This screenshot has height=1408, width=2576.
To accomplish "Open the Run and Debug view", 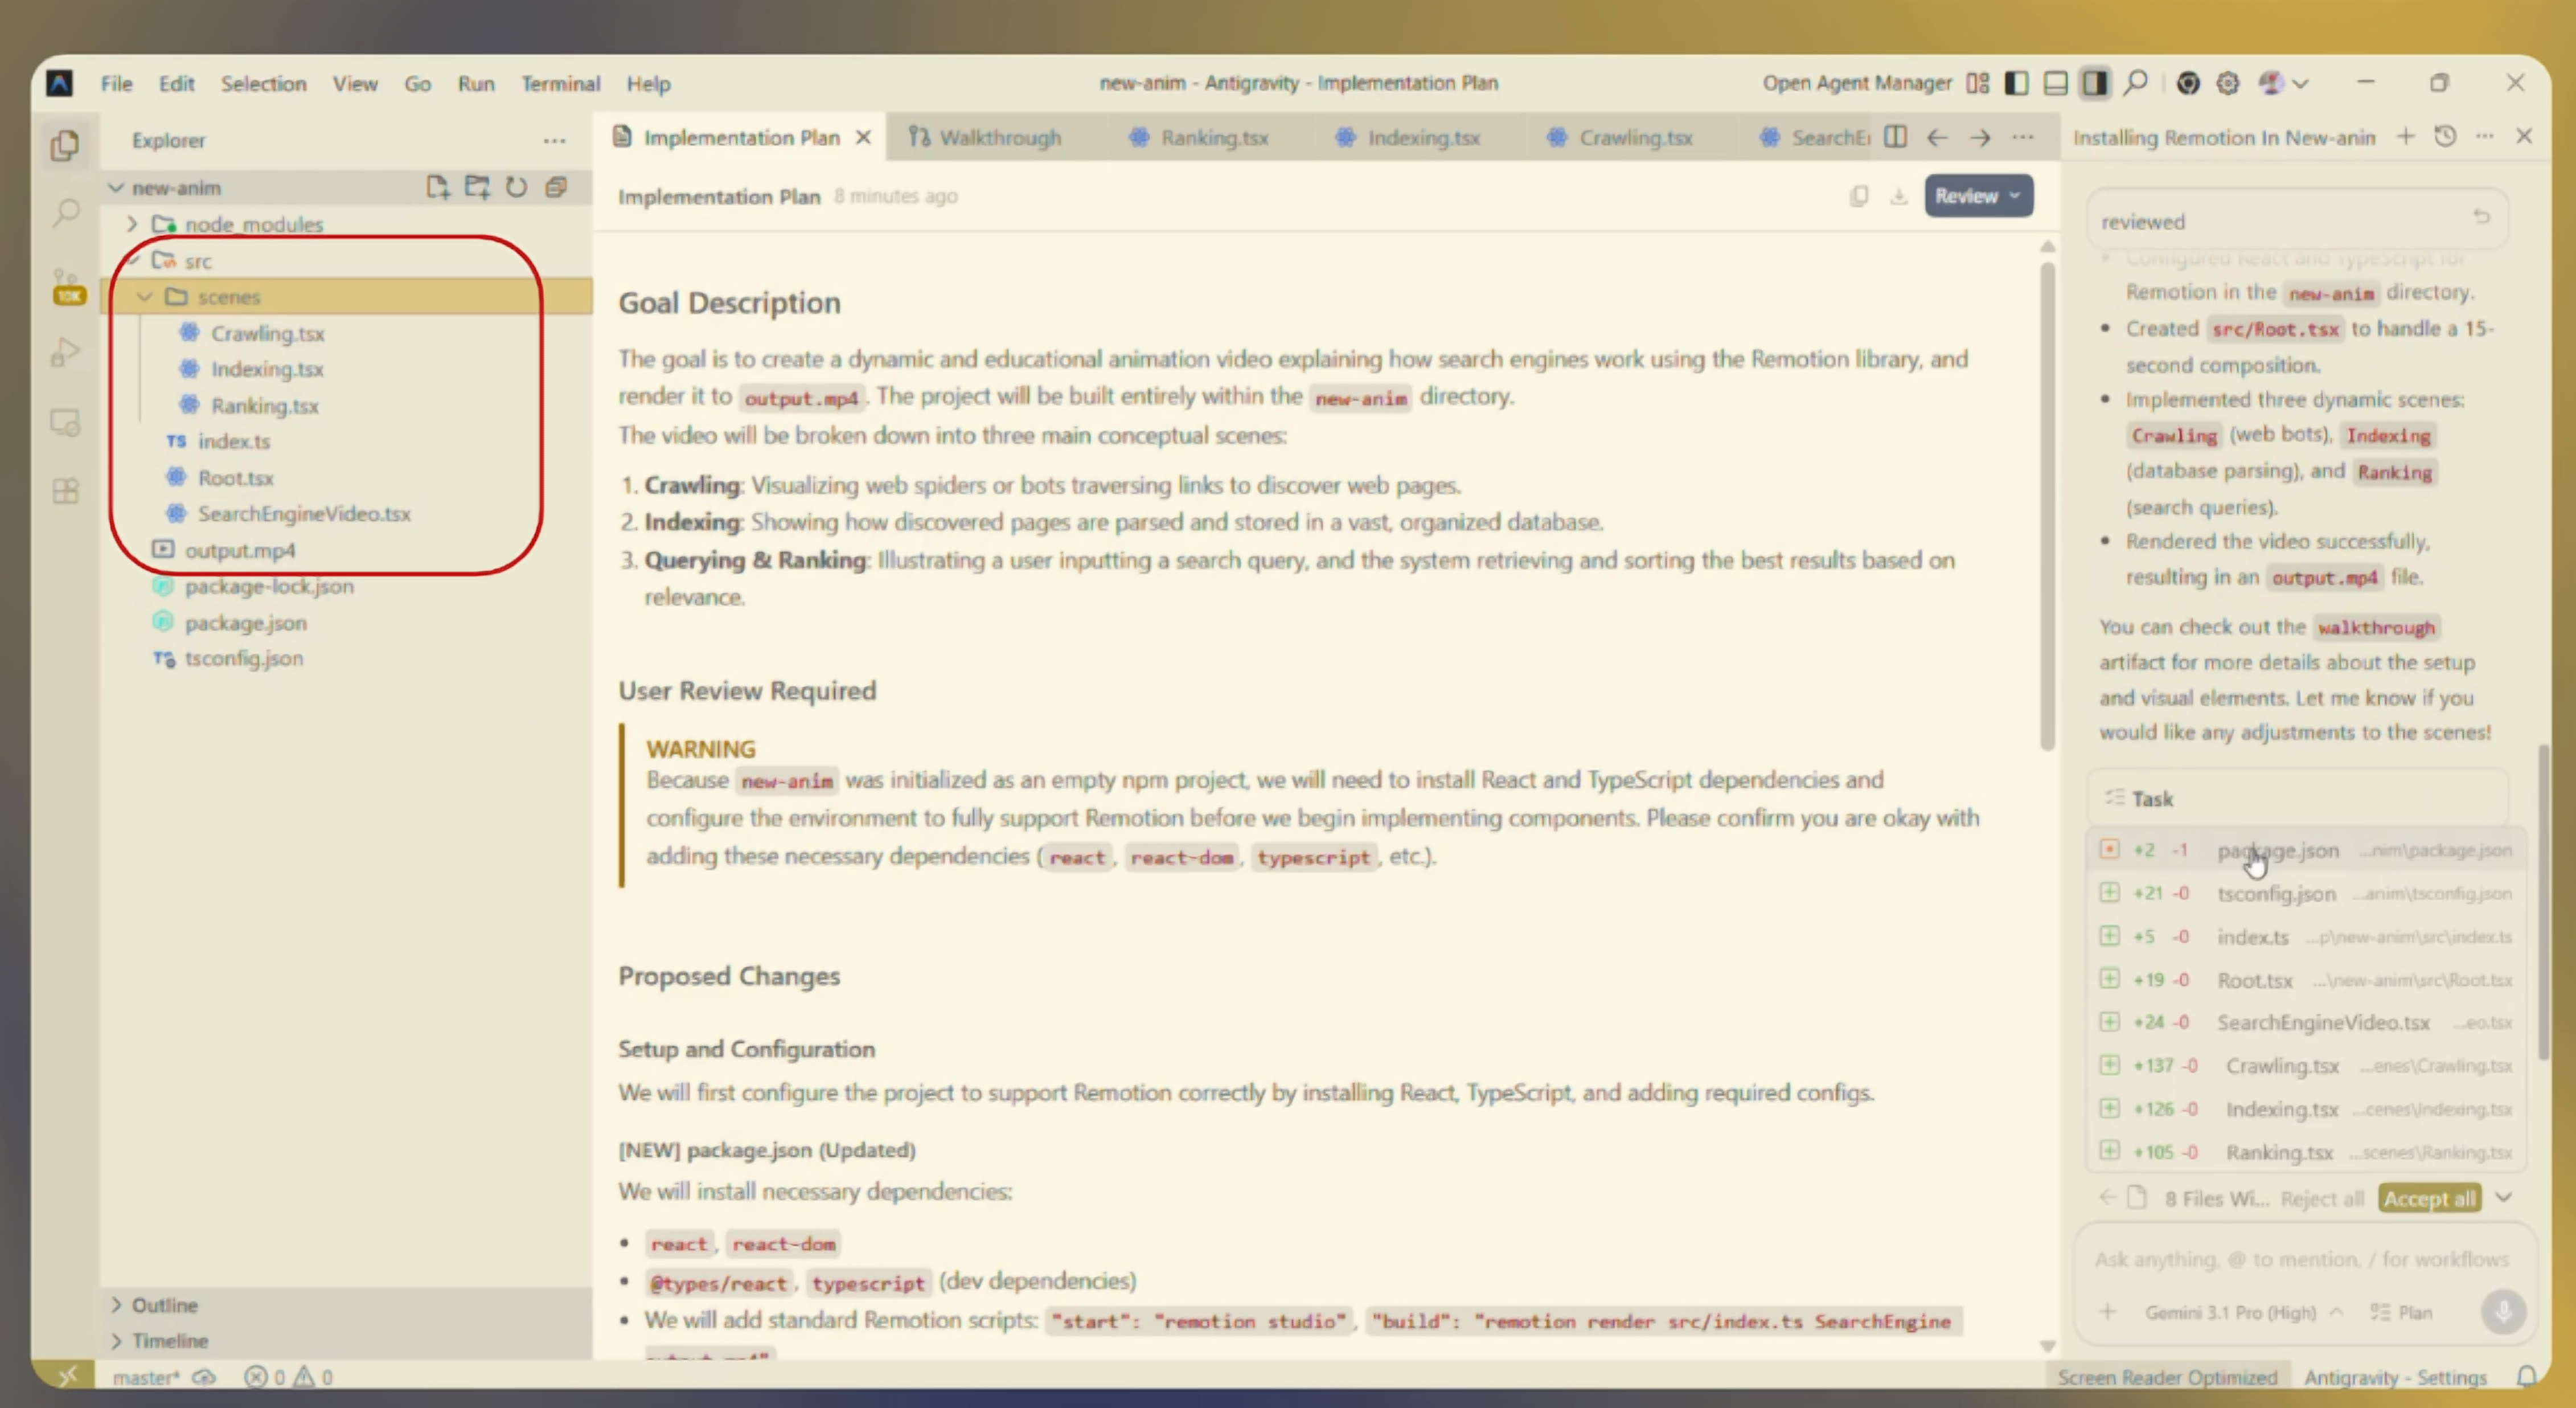I will click(65, 352).
